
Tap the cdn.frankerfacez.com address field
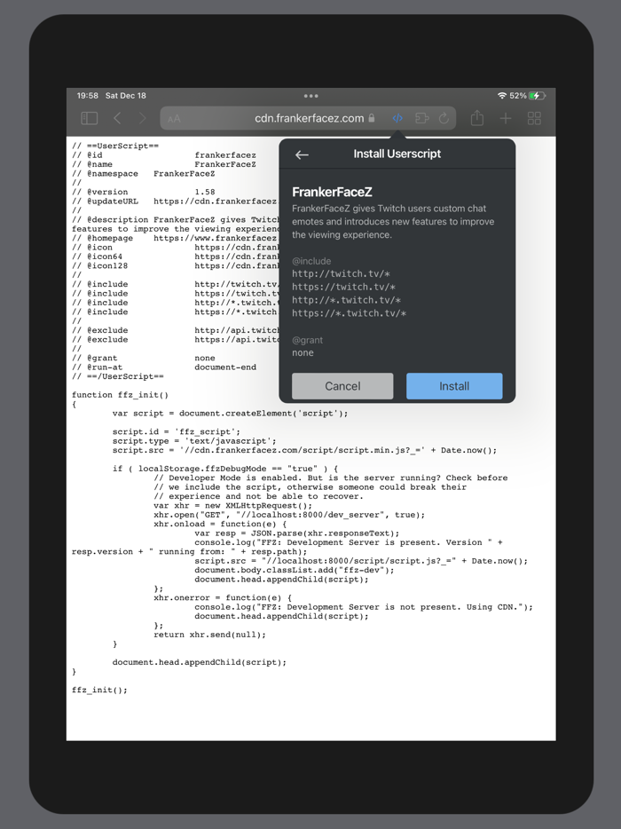click(308, 118)
